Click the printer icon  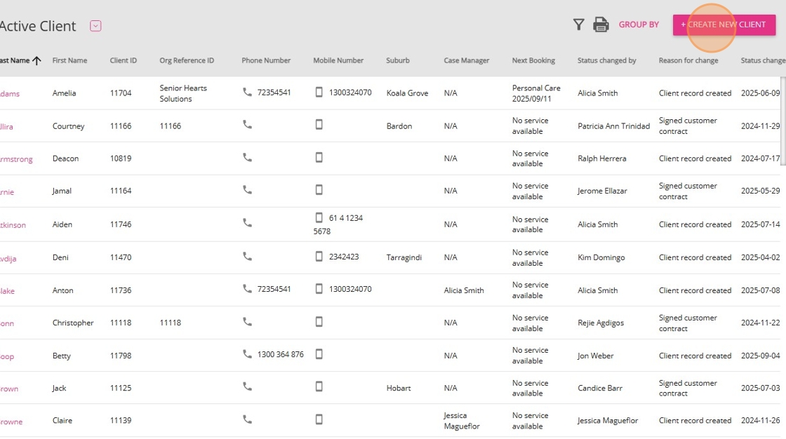tap(601, 25)
